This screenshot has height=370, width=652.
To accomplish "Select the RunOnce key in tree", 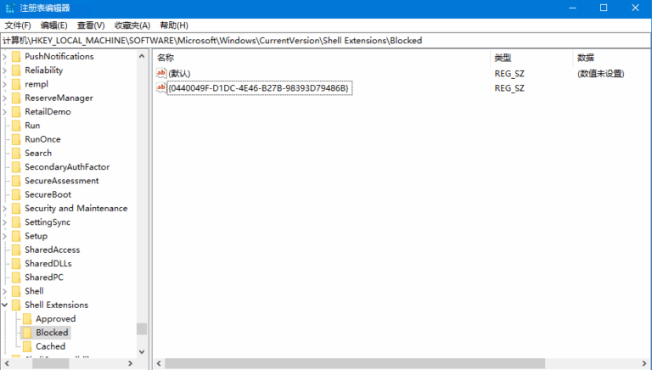I will 42,139.
